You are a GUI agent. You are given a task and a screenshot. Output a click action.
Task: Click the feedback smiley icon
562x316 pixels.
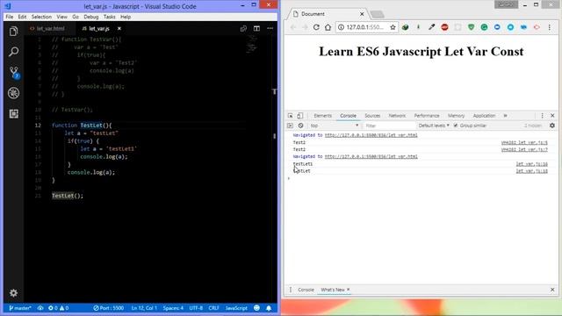[x=256, y=308]
